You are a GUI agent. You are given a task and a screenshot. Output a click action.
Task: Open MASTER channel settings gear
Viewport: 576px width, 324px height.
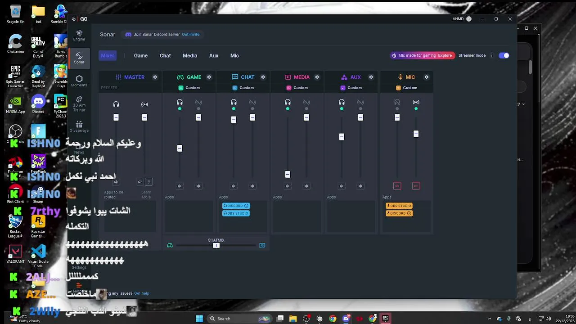pos(155,77)
